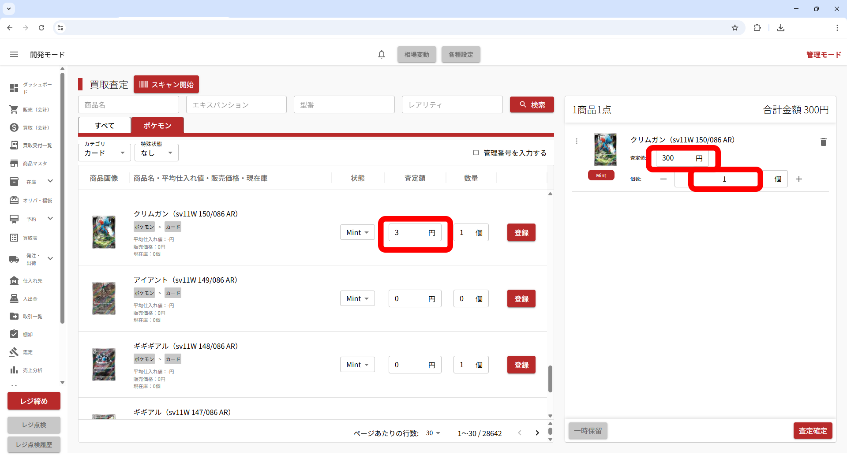Open the ダッシュボード sidebar icon
The height and width of the screenshot is (455, 847).
(14, 88)
